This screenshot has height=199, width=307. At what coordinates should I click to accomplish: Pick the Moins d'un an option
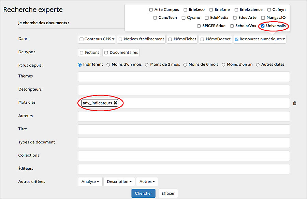(224, 65)
